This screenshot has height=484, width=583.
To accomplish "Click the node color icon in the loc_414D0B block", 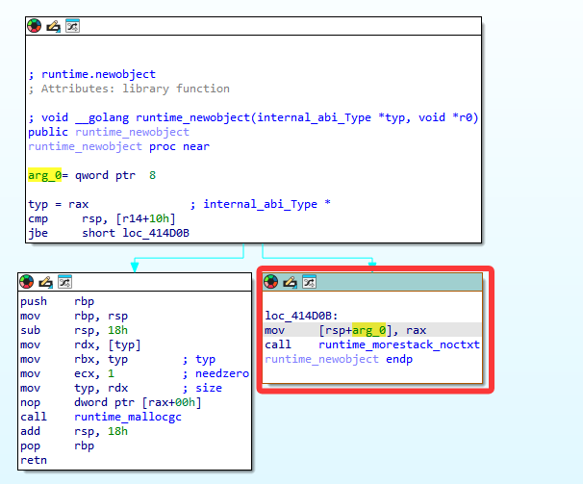I will (270, 282).
